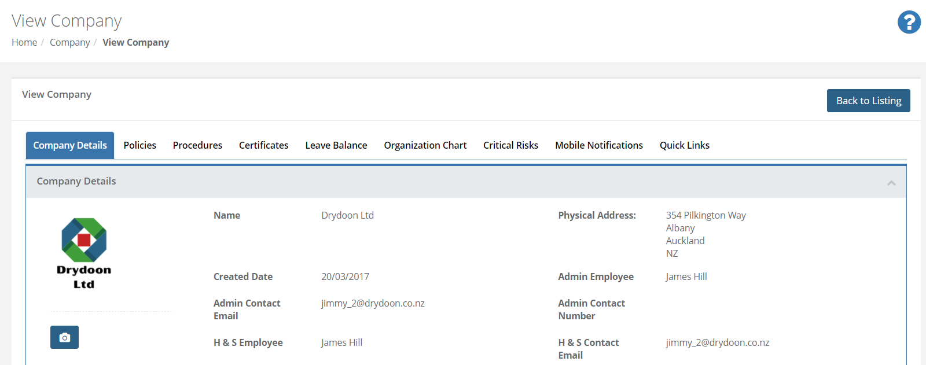Show the Quick Links tab
This screenshot has width=926, height=365.
click(685, 145)
